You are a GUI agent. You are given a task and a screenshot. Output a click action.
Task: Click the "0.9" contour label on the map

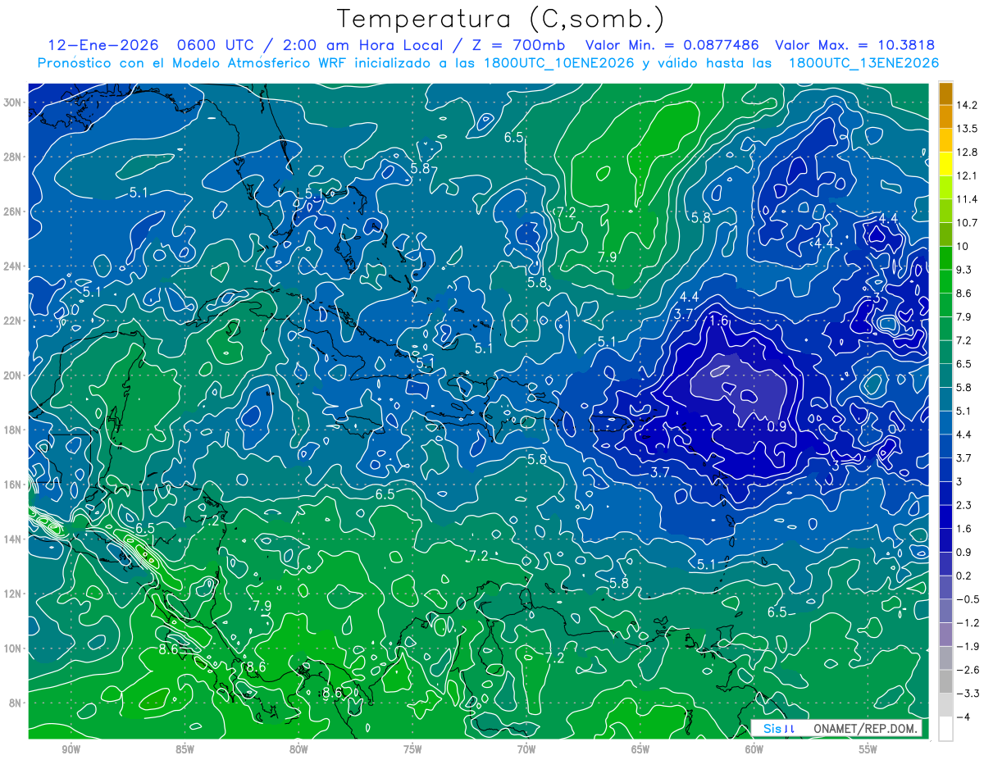777,427
